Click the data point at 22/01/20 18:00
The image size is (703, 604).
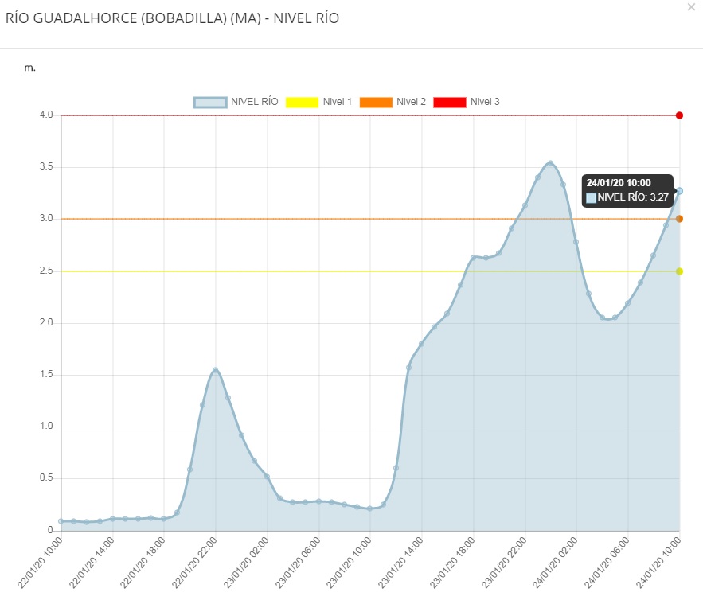[x=164, y=519]
